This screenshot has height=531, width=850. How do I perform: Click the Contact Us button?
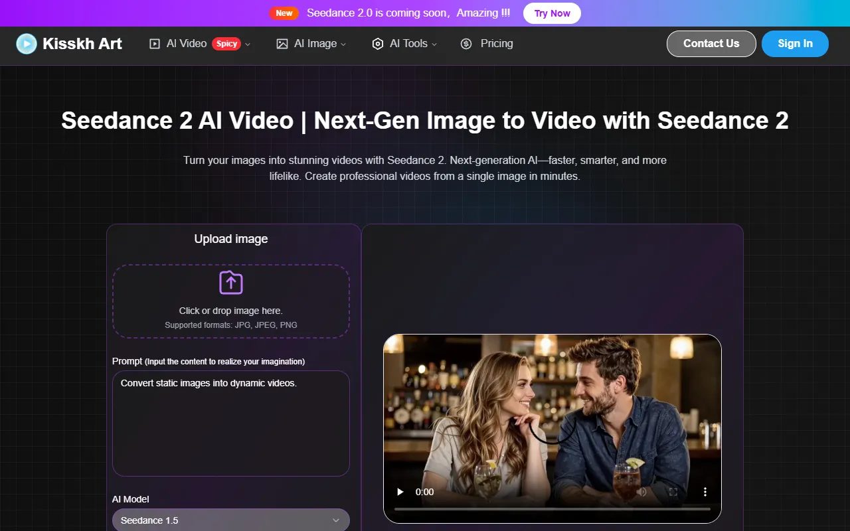(711, 44)
